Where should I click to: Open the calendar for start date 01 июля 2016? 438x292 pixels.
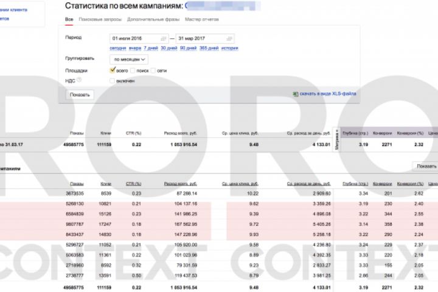[164, 38]
